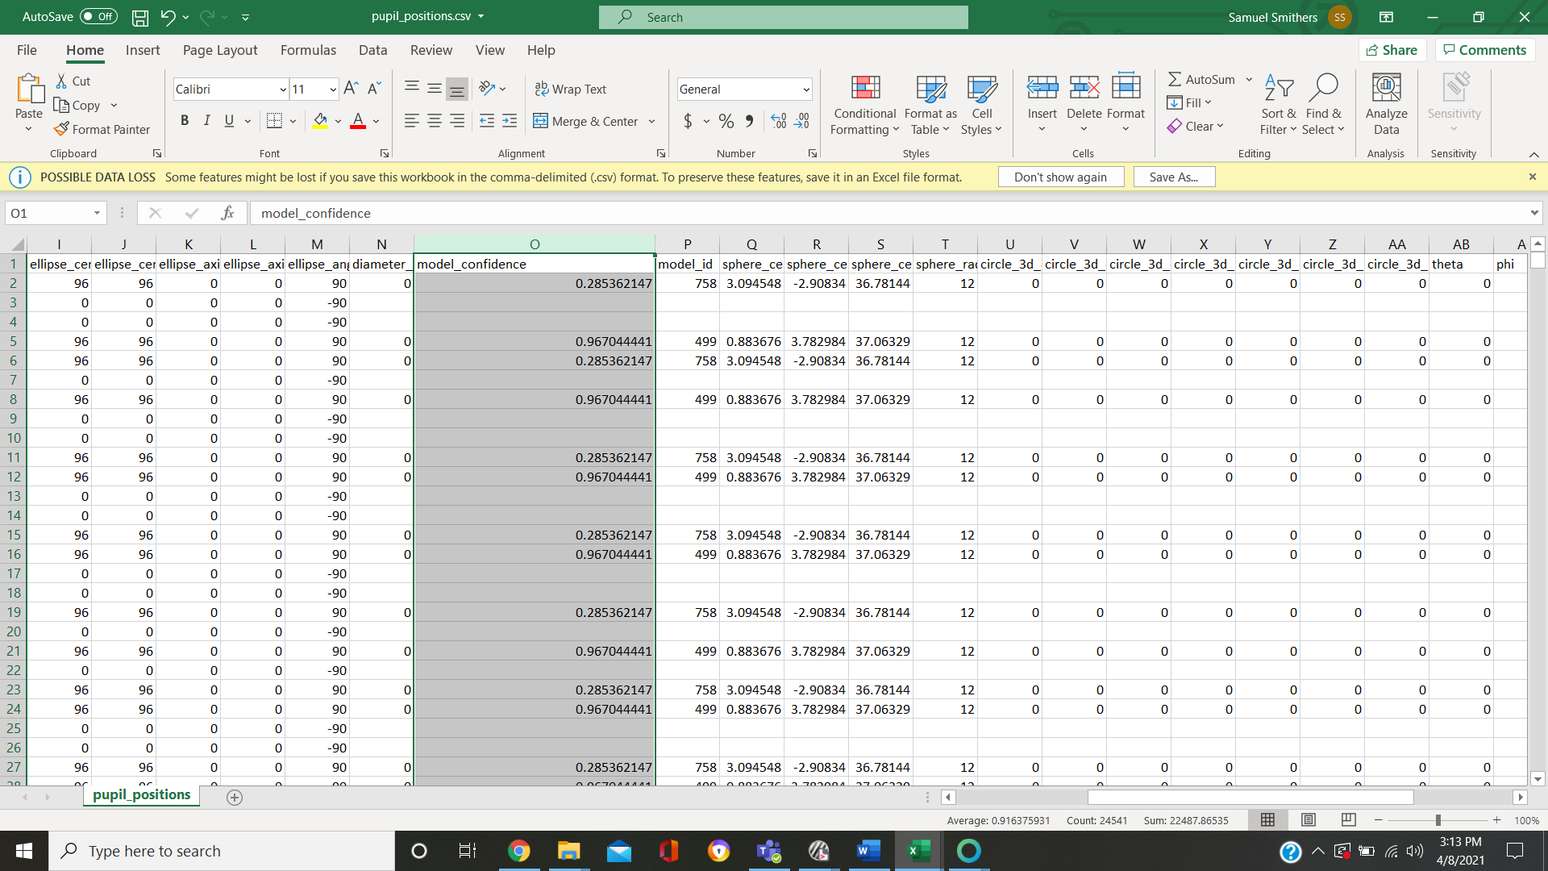This screenshot has width=1548, height=871.
Task: Toggle Wrap Text
Action: click(x=571, y=89)
